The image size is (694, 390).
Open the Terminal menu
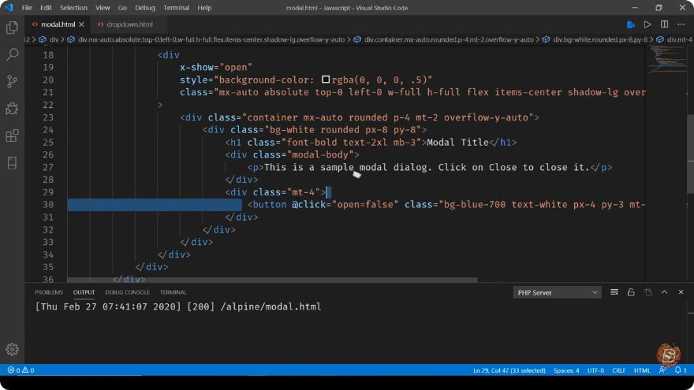pos(176,8)
